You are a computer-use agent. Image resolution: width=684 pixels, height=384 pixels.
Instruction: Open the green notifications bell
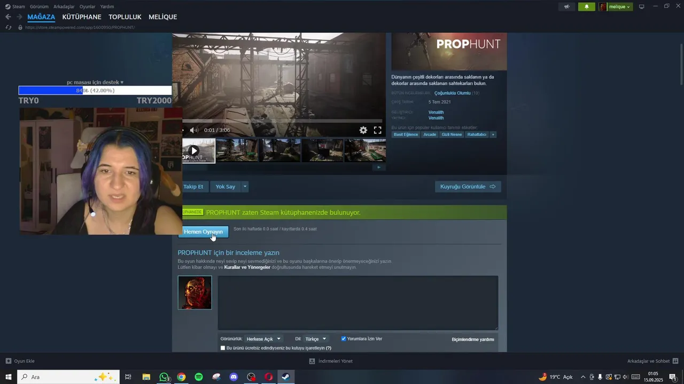(x=587, y=6)
